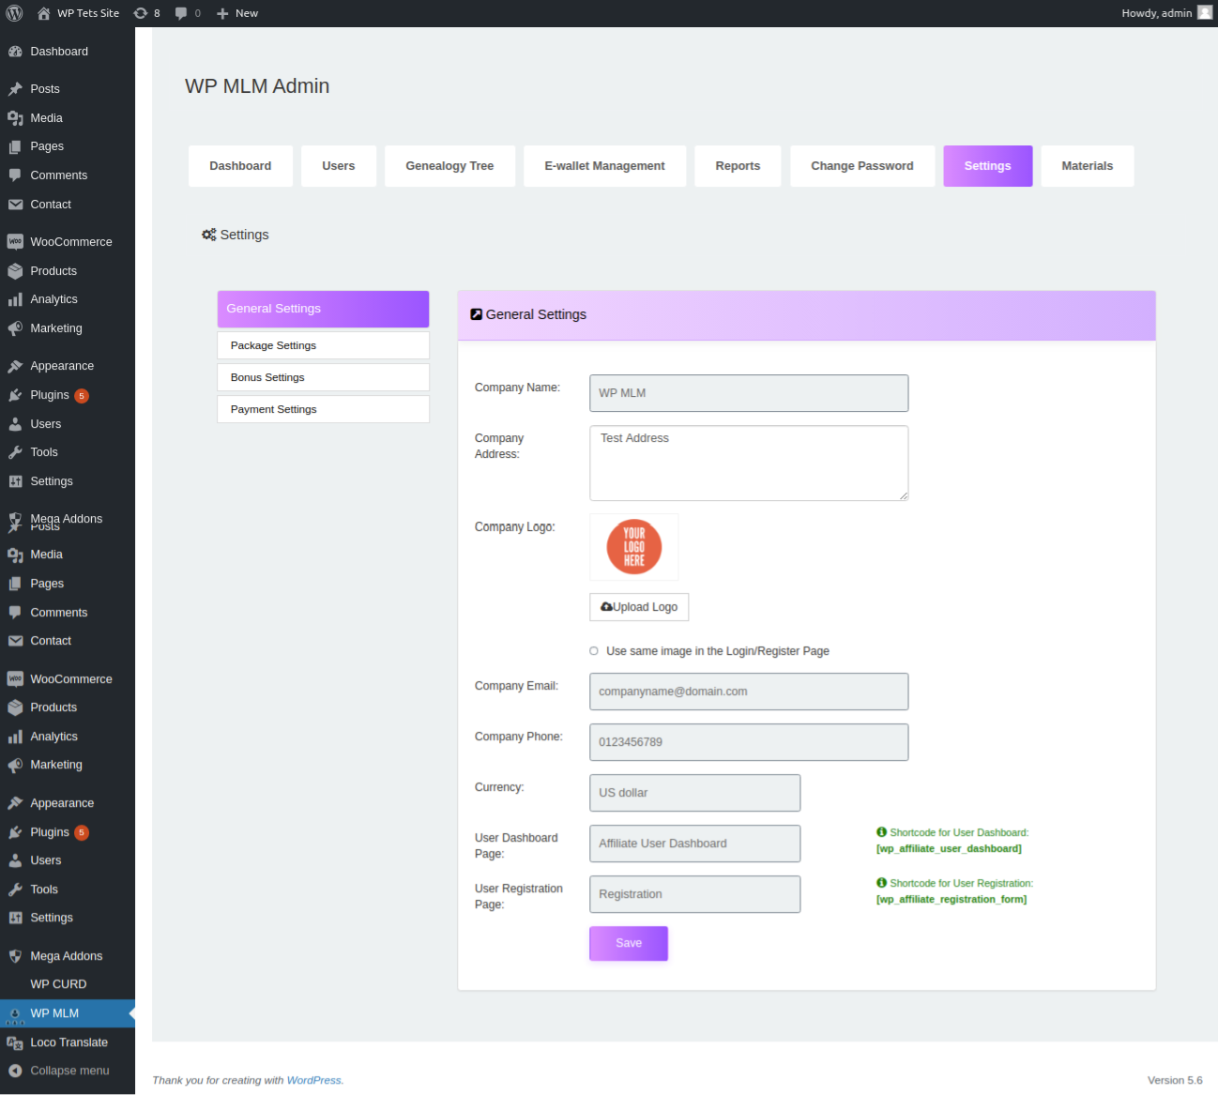Viewport: 1218px width, 1095px height.
Task: Open the Genealogy Tree tab
Action: 449,166
